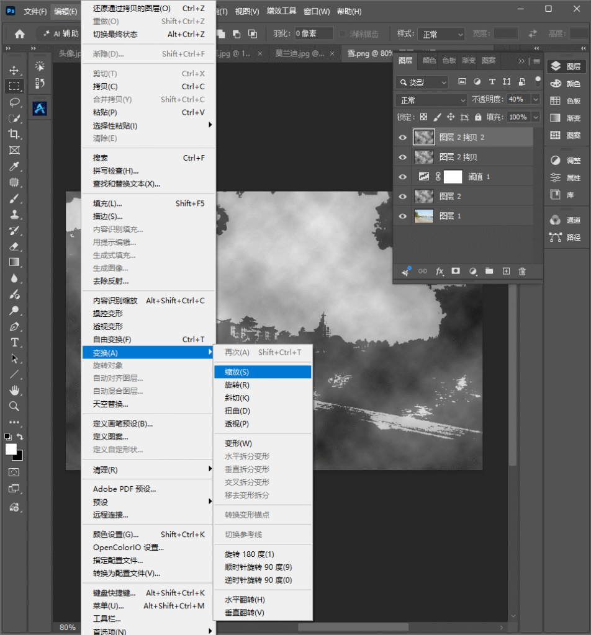This screenshot has width=591, height=635.
Task: Select the Move tool
Action: tap(14, 71)
